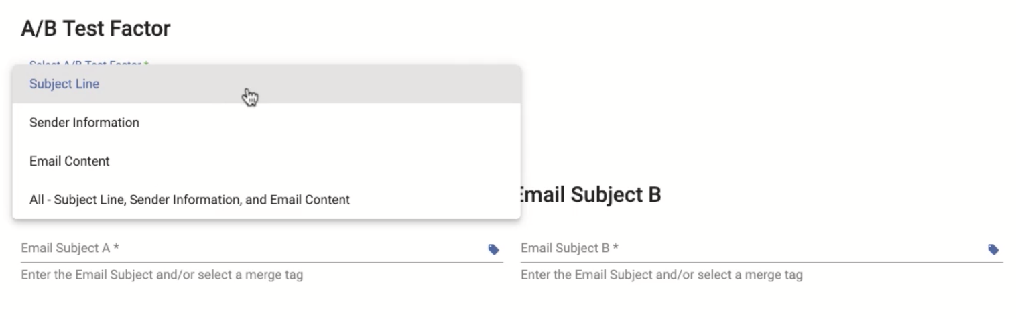Click the Email Subject B section heading
Viewport: 1016px width, 319px height.
click(x=590, y=195)
